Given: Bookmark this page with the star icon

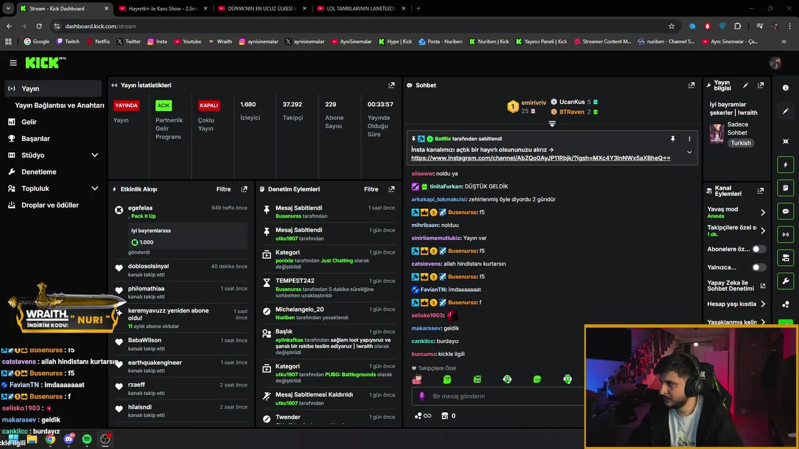Looking at the screenshot, I should (672, 26).
